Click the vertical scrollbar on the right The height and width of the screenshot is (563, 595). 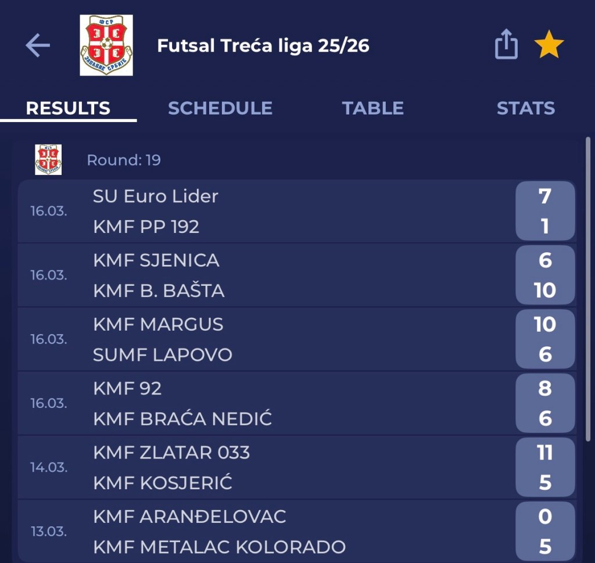[x=588, y=291]
